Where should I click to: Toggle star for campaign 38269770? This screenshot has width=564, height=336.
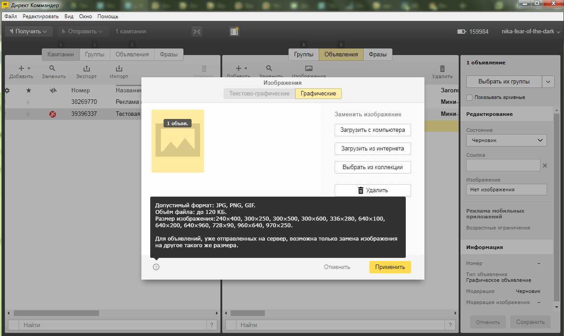28,102
